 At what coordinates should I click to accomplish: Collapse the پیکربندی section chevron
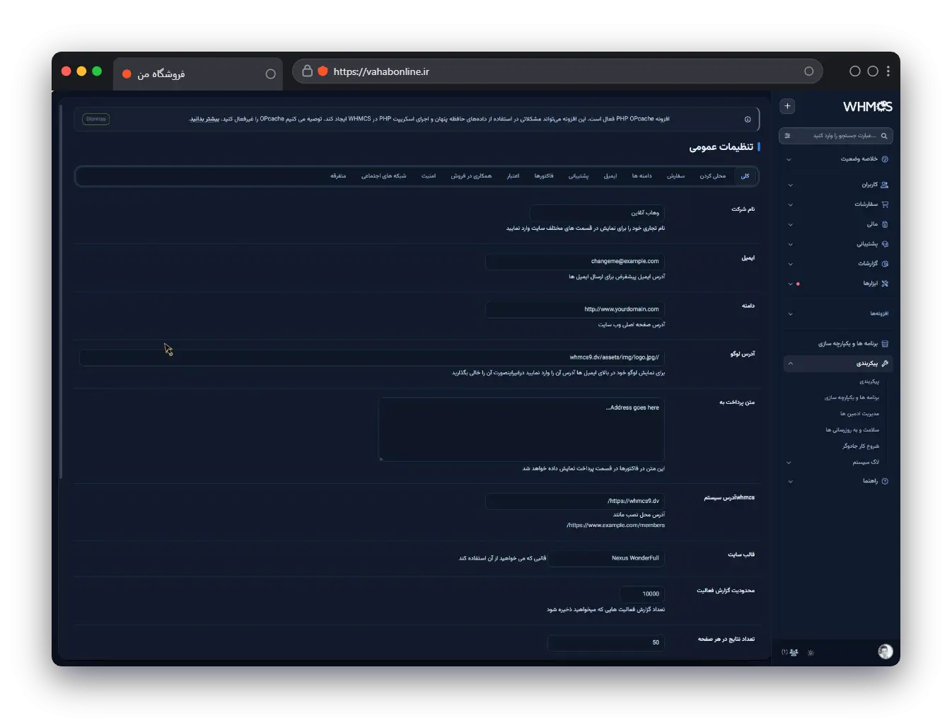tap(790, 364)
